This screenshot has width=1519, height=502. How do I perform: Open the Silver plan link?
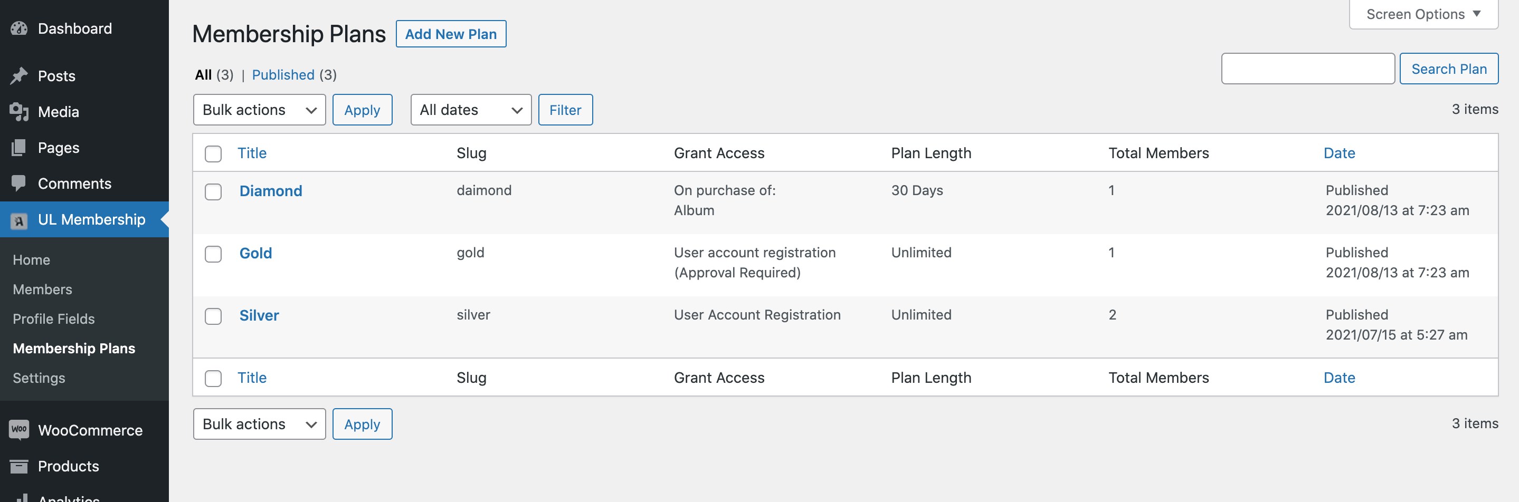point(259,315)
